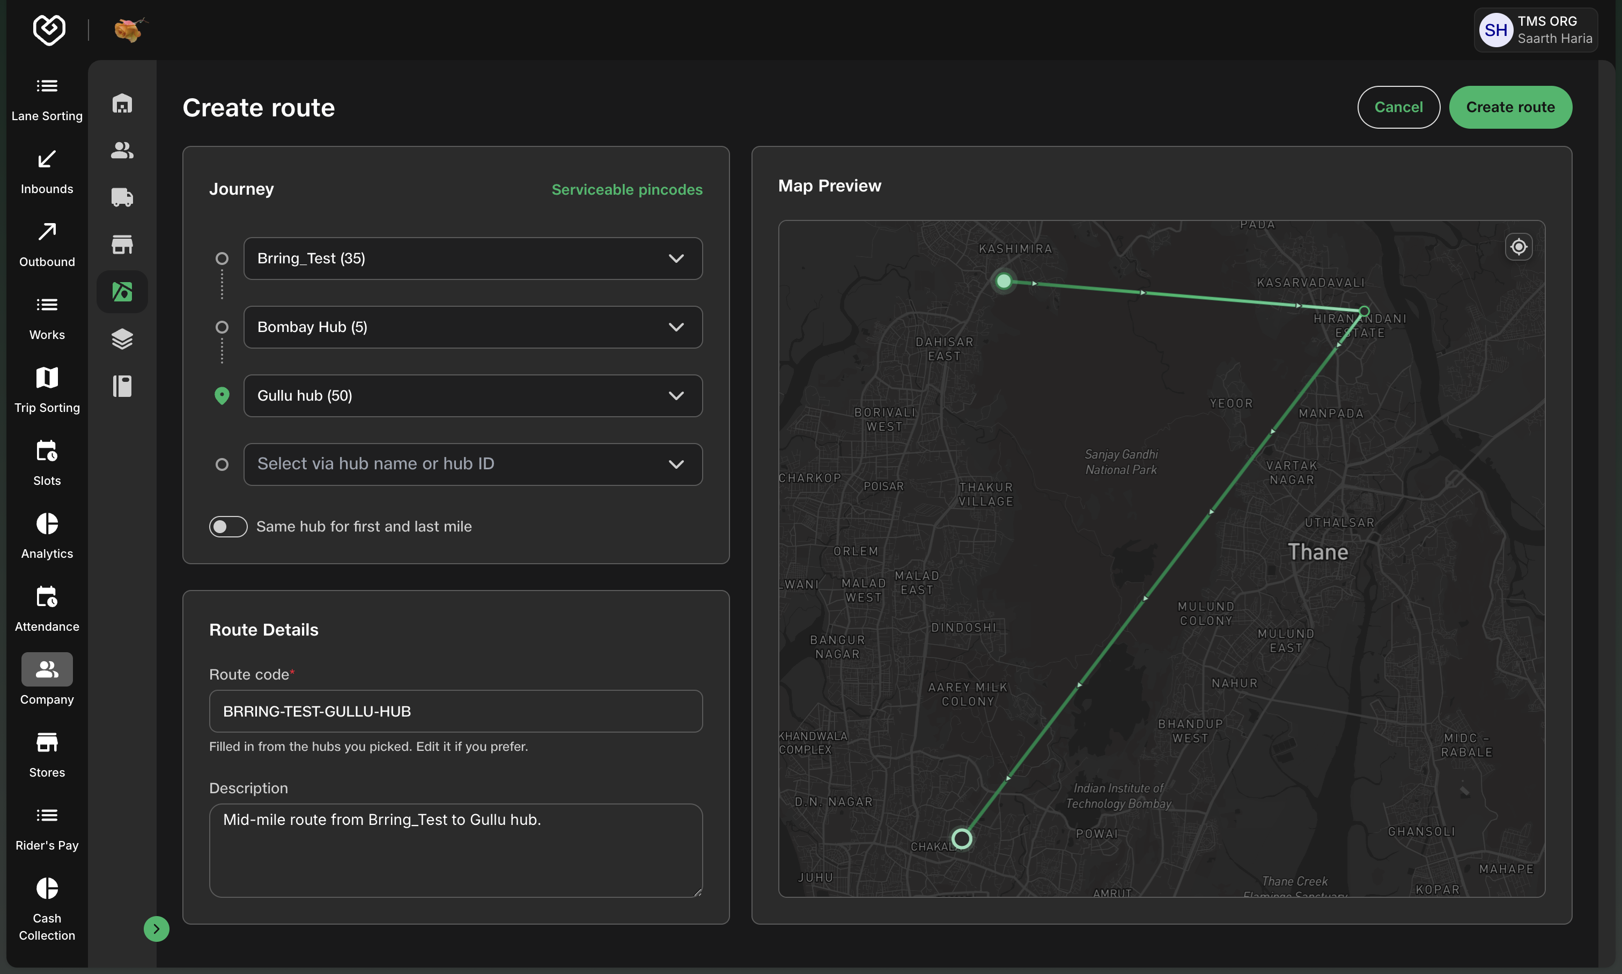The width and height of the screenshot is (1622, 974).
Task: Select the Company section
Action: pos(47,680)
